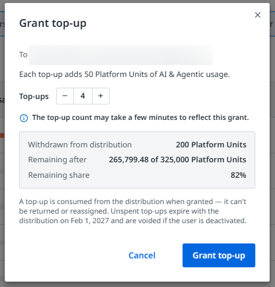Decrease the top-ups count with minus
This screenshot has width=275, height=287.
pos(65,96)
